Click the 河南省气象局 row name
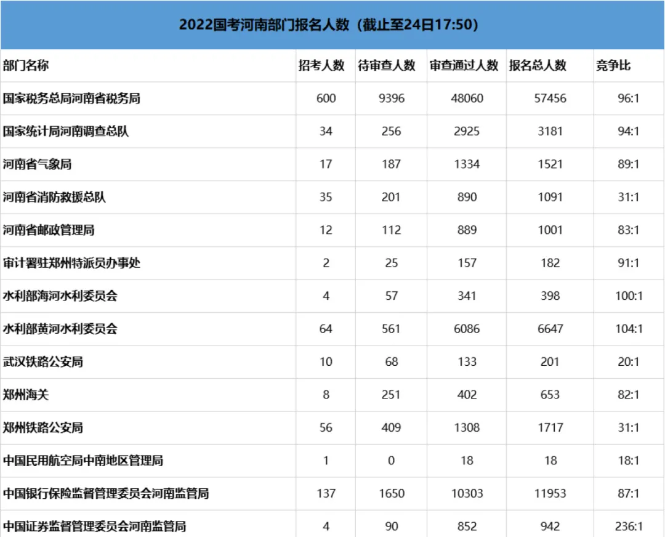 (x=38, y=164)
